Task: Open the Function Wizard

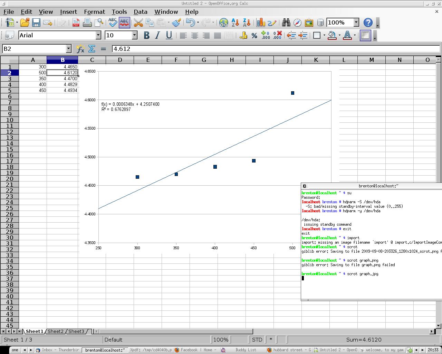Action: click(80, 49)
